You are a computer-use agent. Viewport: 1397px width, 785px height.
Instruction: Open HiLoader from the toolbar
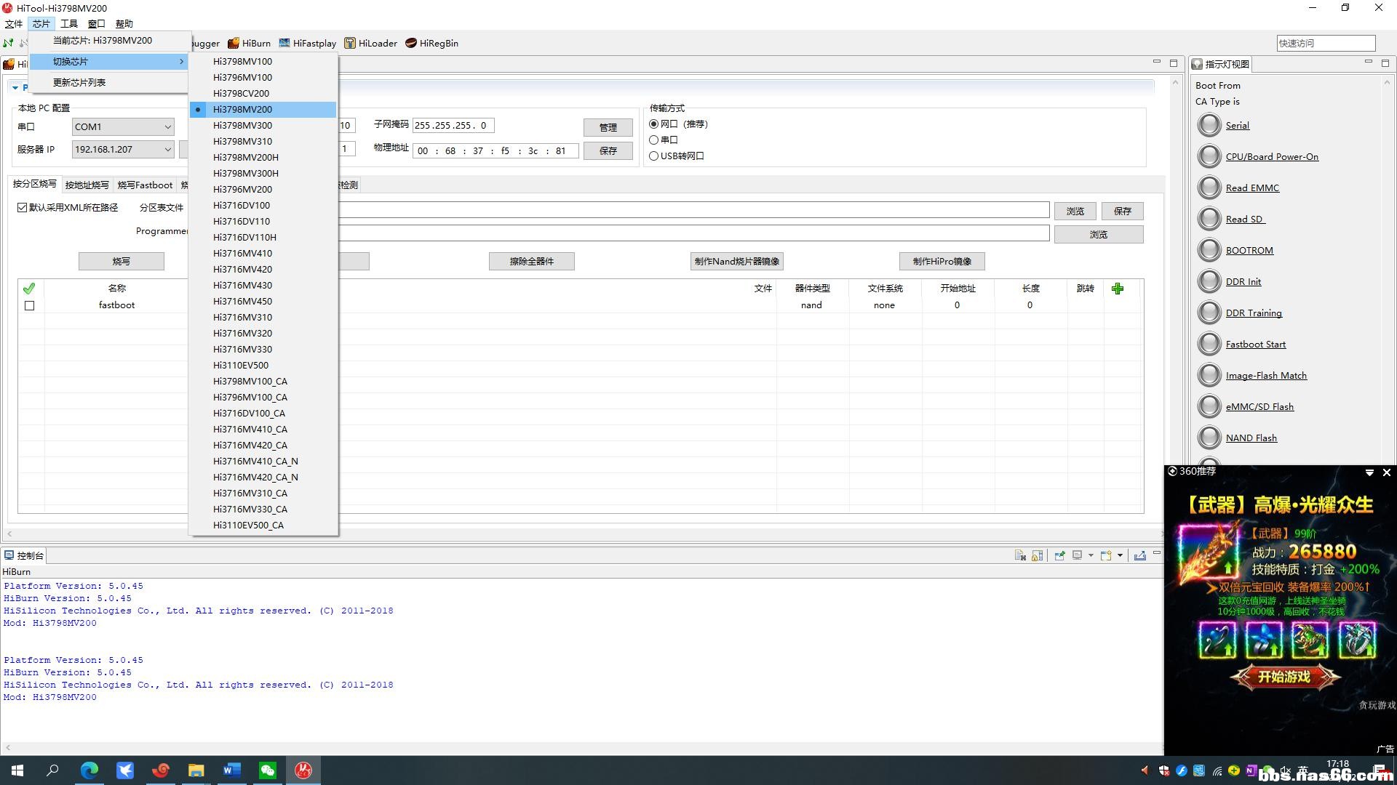coord(370,43)
